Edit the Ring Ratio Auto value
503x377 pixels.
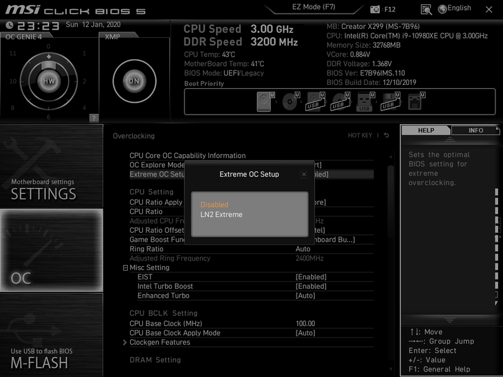click(303, 249)
